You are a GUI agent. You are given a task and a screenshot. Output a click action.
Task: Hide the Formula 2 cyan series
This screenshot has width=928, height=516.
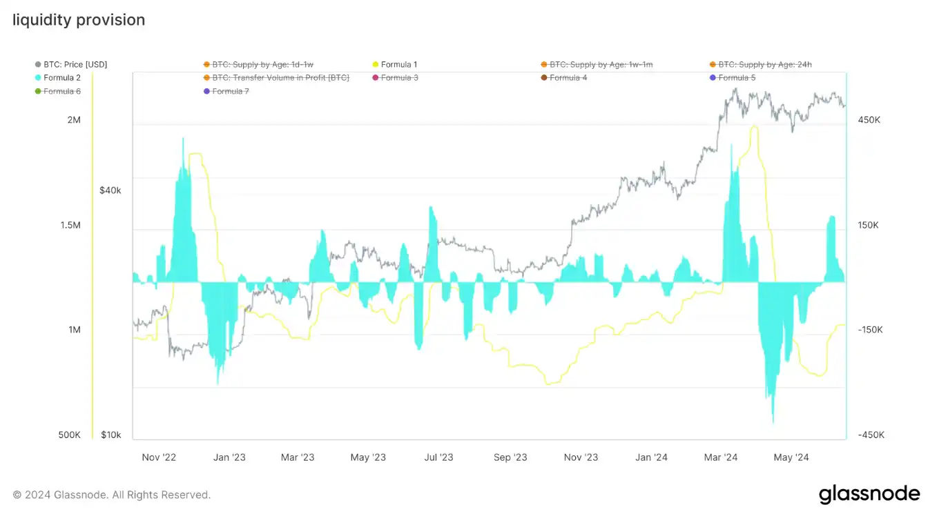coord(61,78)
